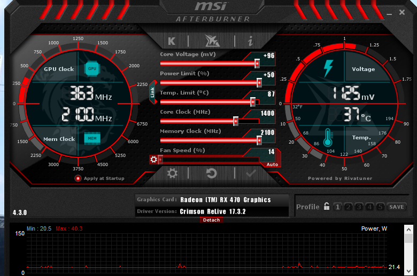Click the information i icon
Screen dimensions: 417x276
250,41
